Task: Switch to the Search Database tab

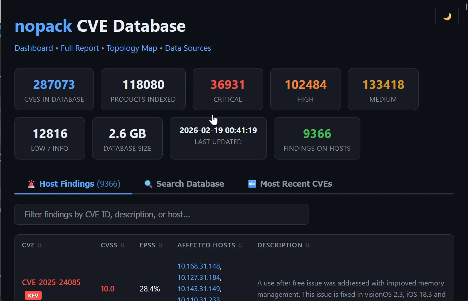Action: pos(190,183)
